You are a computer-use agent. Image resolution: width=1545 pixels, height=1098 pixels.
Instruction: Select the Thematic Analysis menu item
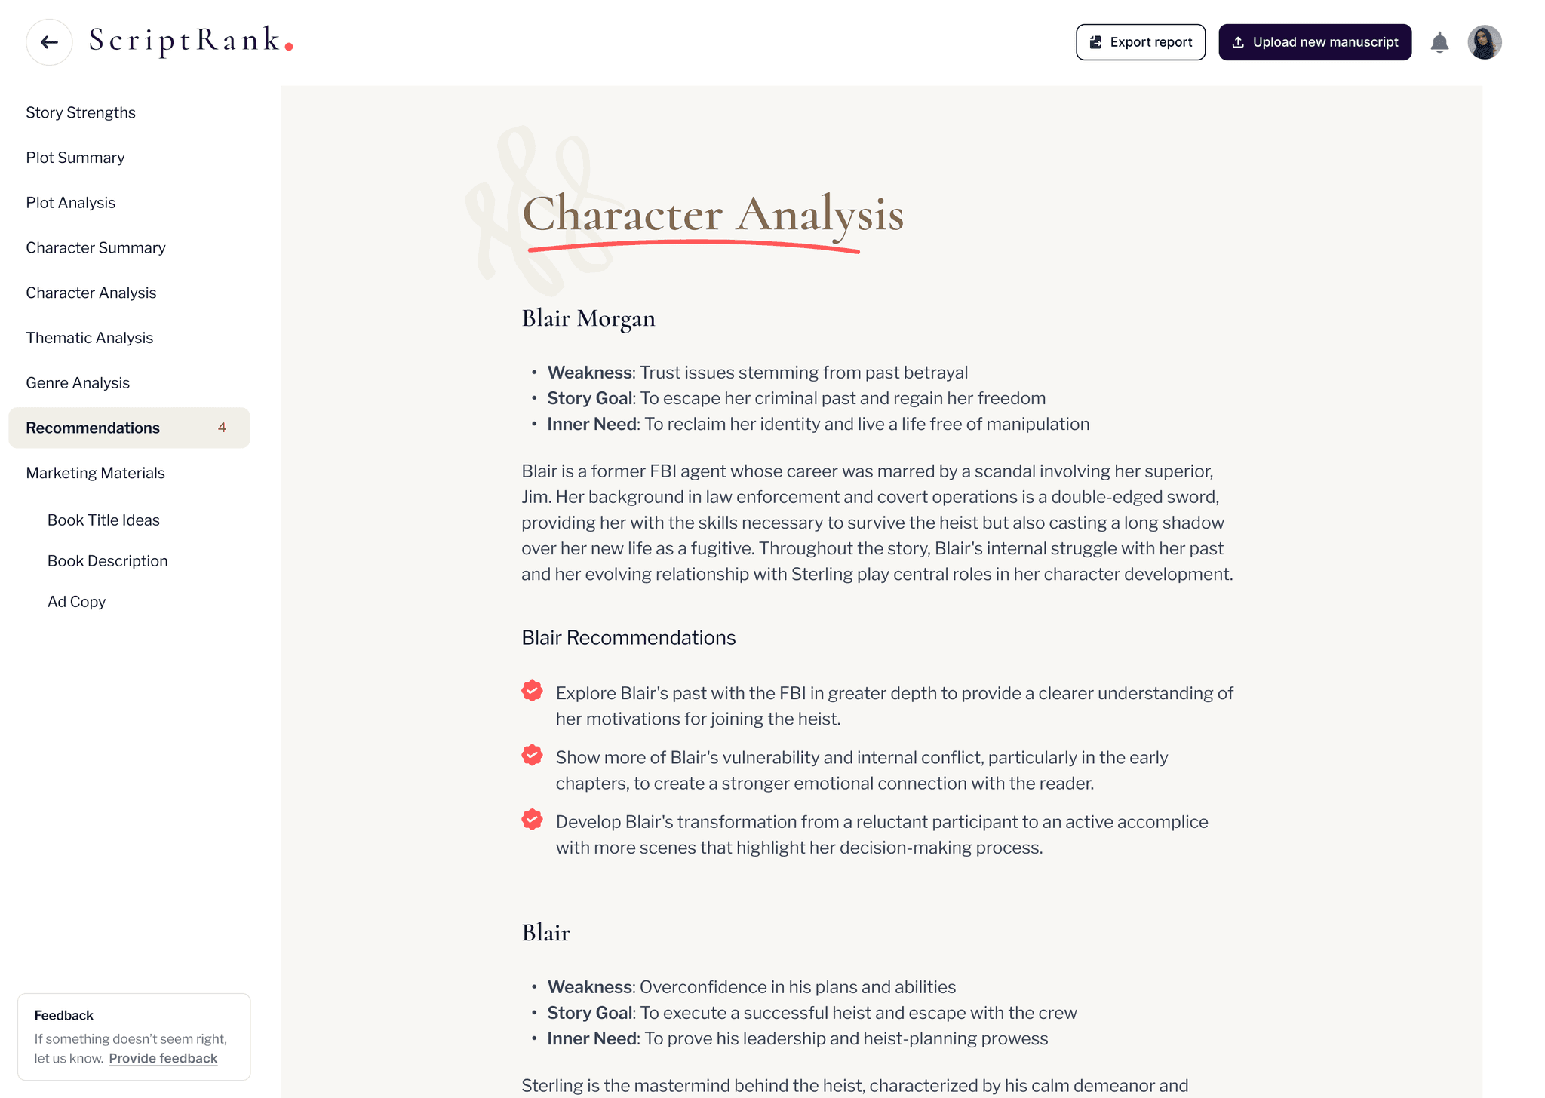[x=89, y=338]
